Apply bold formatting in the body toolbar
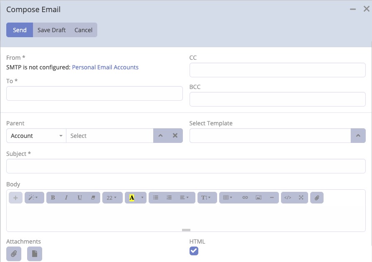372x262 pixels. tap(53, 197)
